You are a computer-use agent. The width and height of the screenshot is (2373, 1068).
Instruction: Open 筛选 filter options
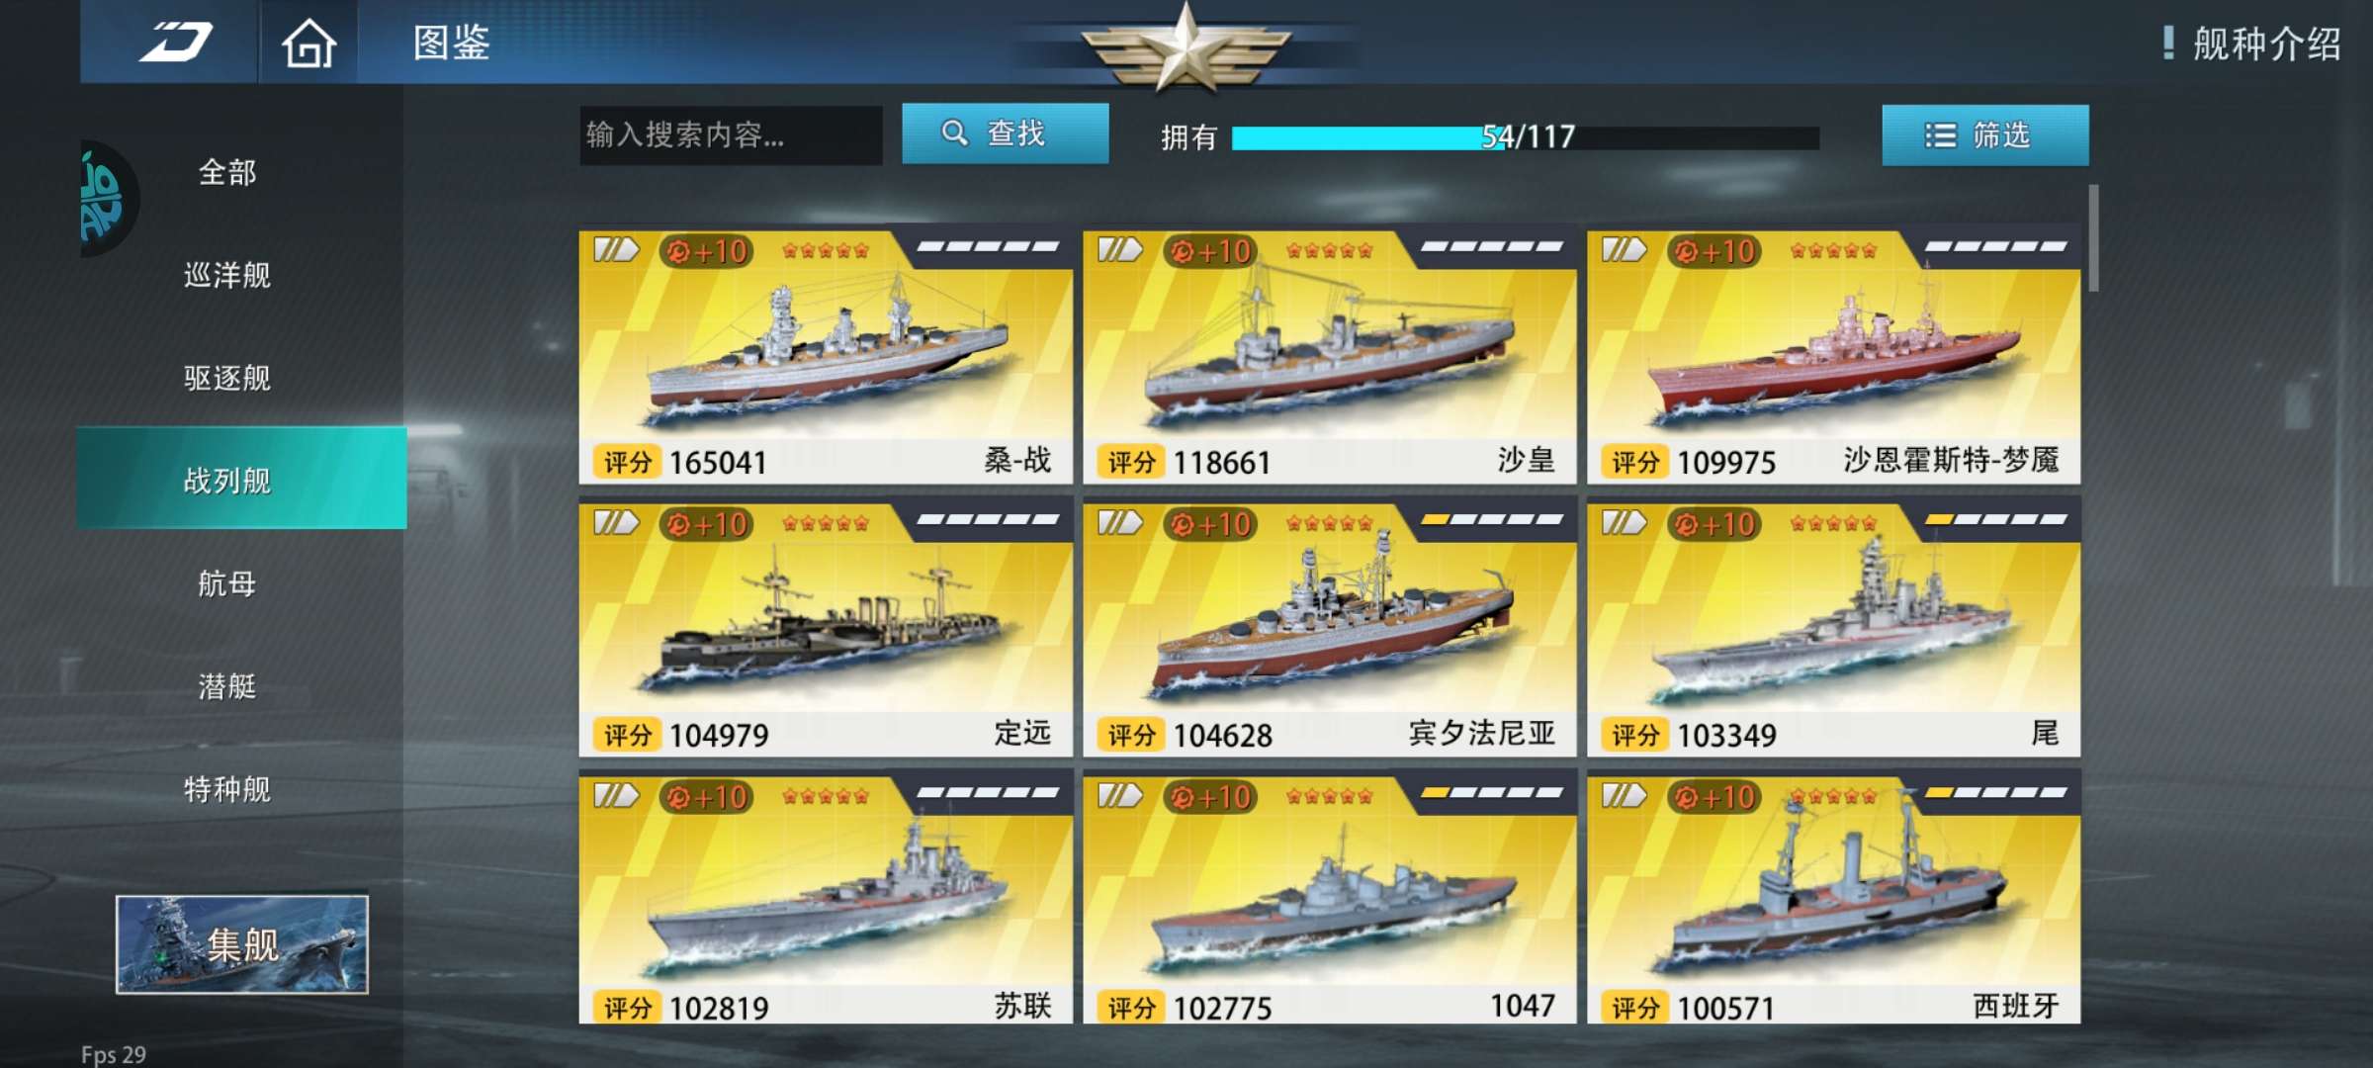point(1985,135)
